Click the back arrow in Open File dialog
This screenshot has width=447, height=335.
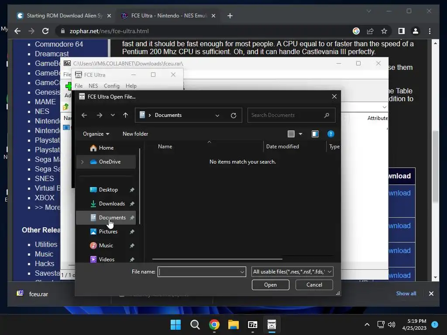(x=84, y=115)
